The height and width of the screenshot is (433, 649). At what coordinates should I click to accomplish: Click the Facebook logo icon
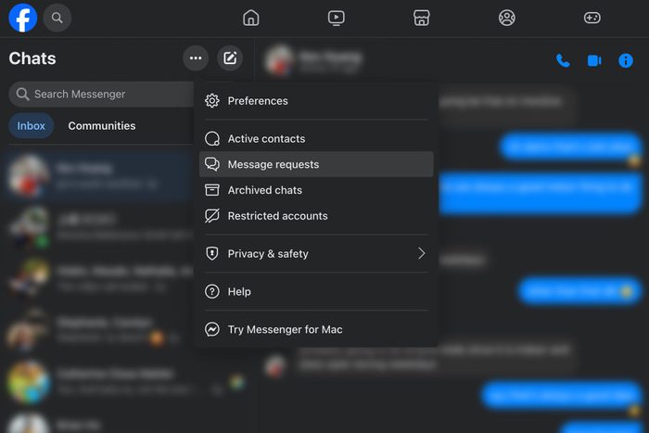[23, 18]
